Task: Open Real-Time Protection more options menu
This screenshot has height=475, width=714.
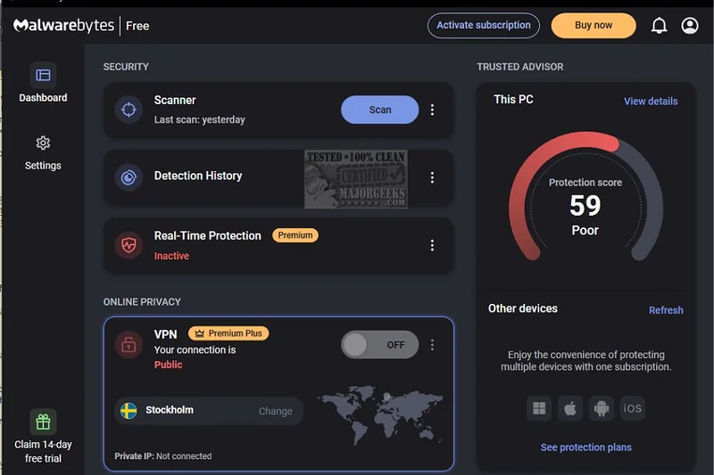Action: pos(432,245)
